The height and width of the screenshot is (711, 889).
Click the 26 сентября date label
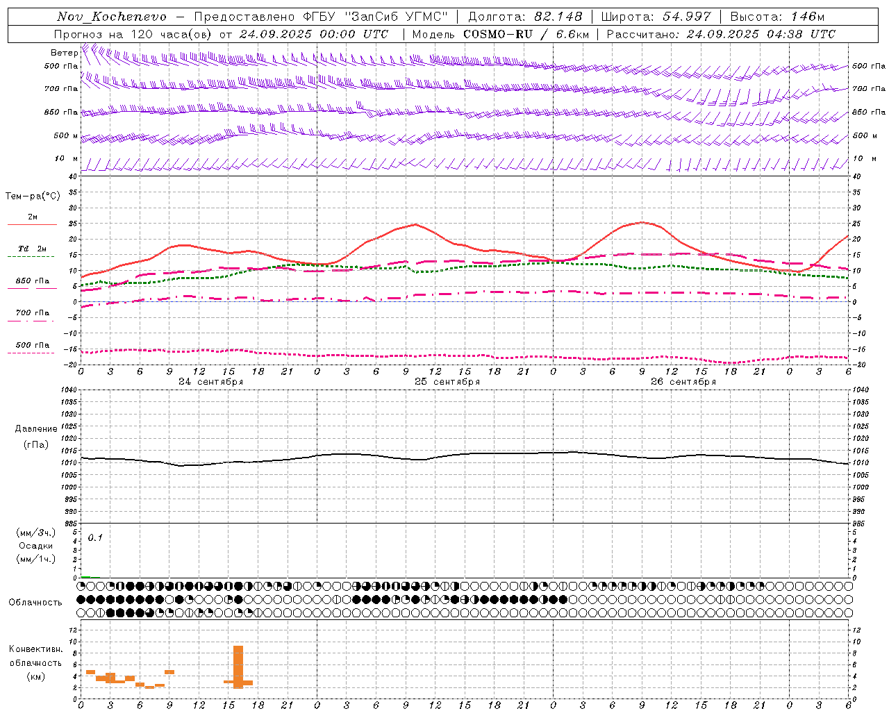coord(683,382)
